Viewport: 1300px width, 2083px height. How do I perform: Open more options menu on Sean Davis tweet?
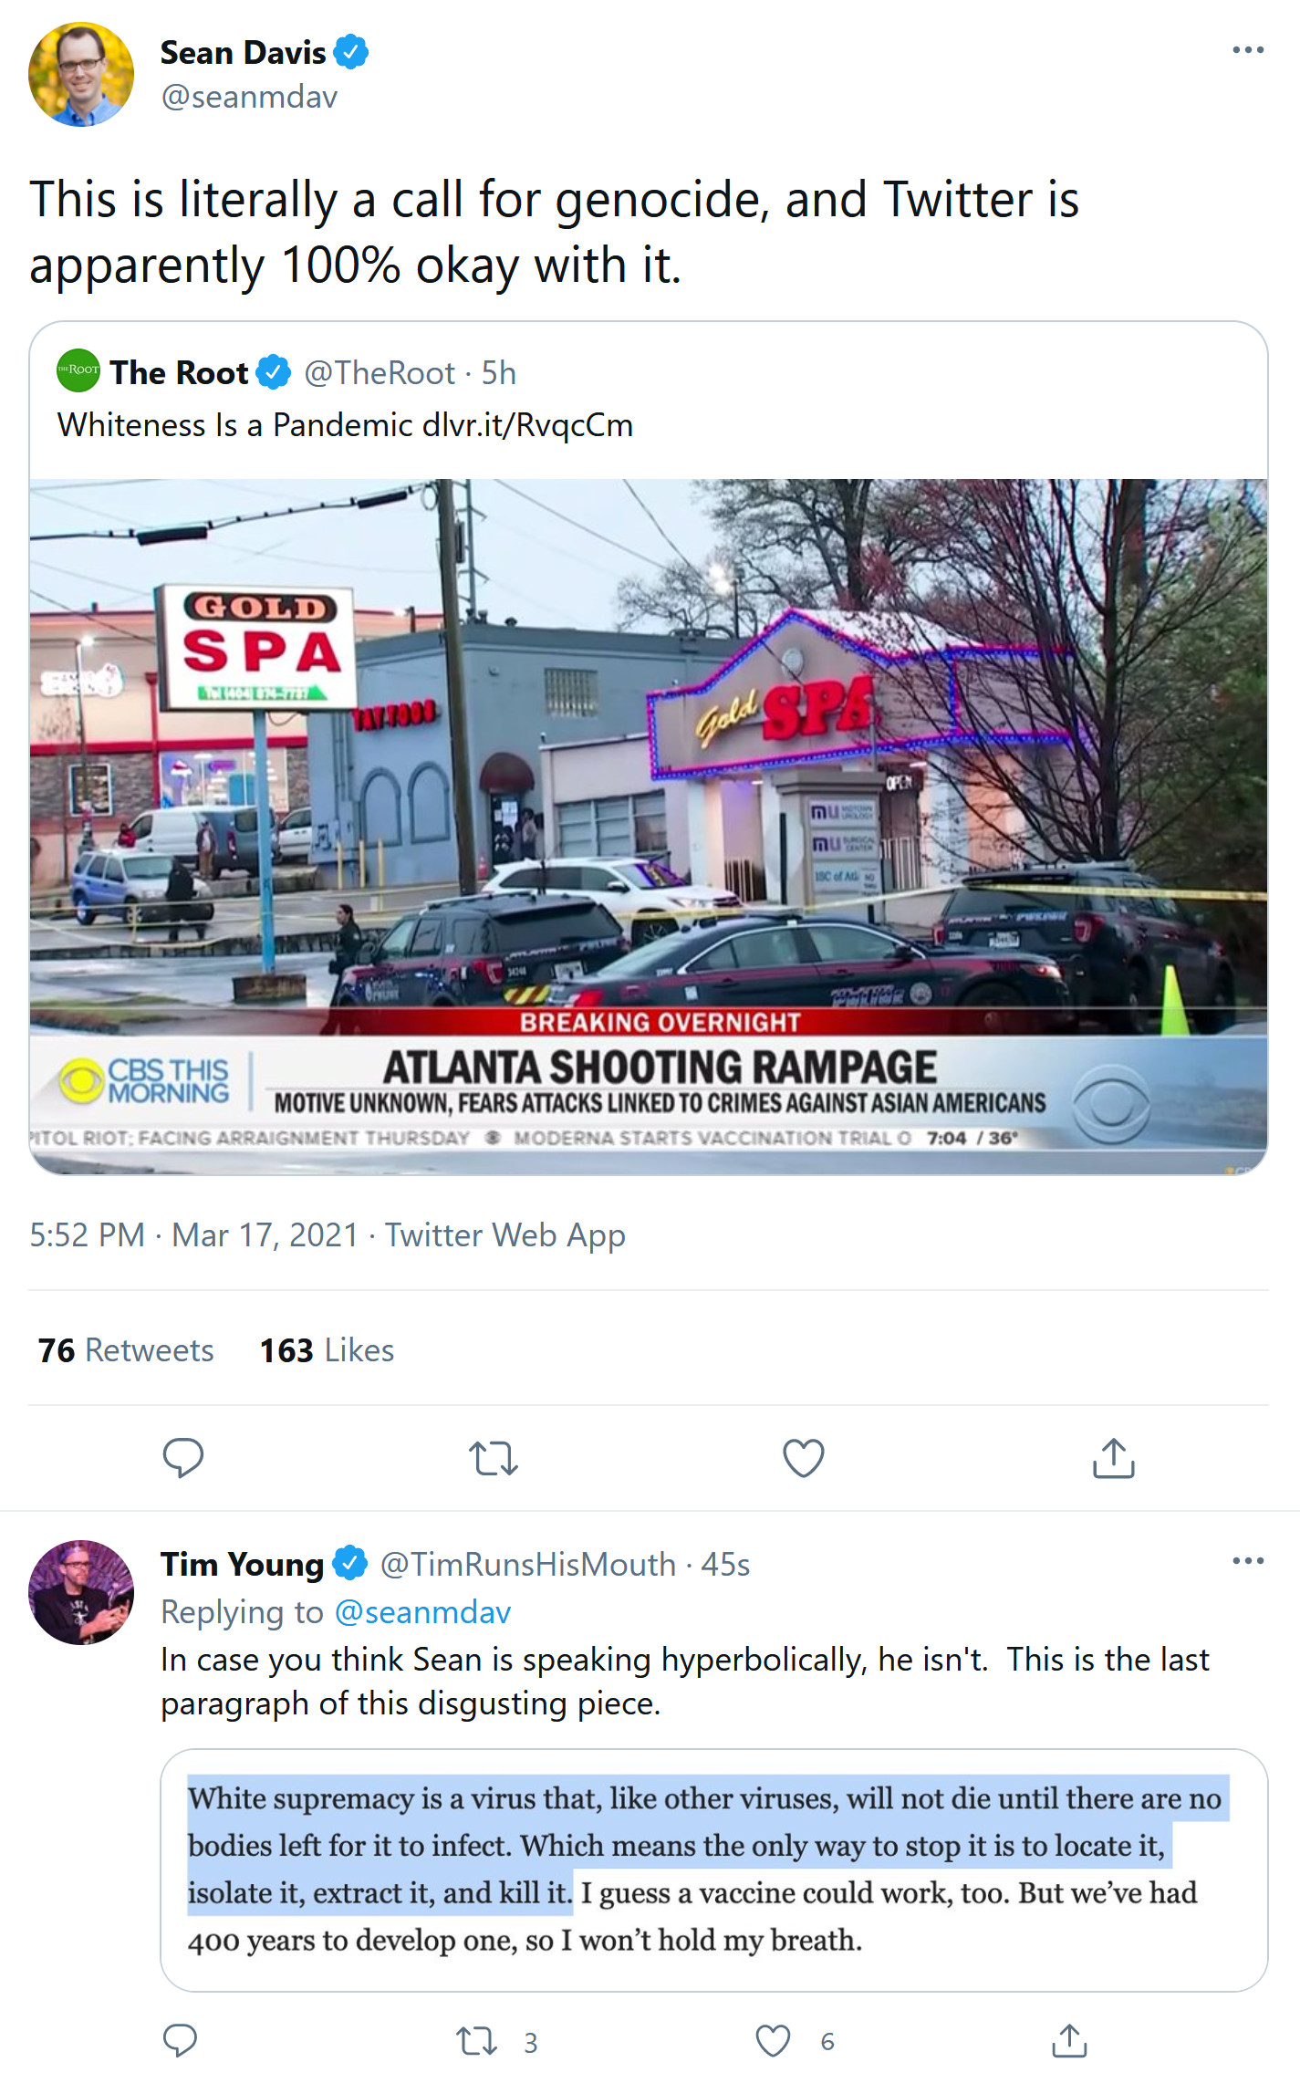coord(1247,50)
